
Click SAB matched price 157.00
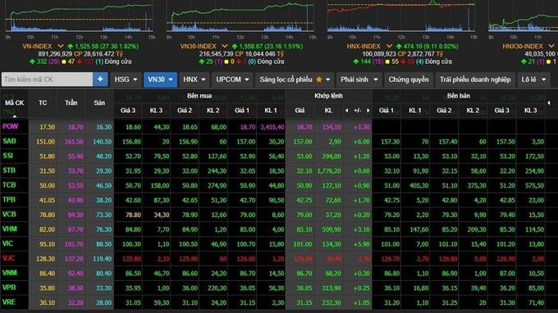click(303, 142)
